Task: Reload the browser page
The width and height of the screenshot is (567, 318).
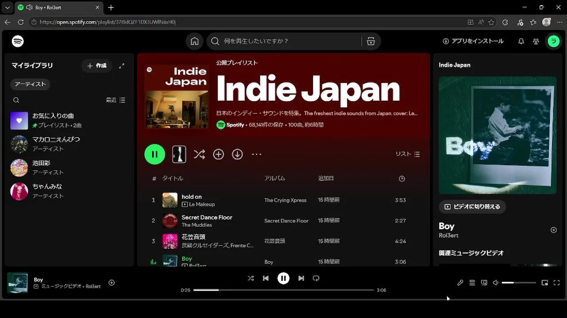Action: (x=21, y=22)
